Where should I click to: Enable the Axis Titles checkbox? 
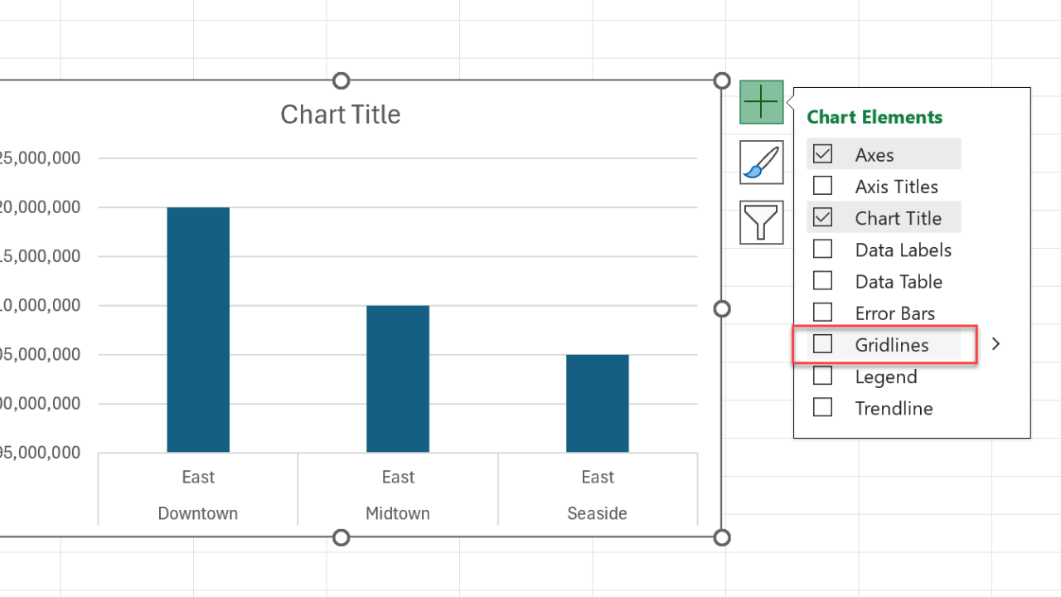click(x=822, y=186)
